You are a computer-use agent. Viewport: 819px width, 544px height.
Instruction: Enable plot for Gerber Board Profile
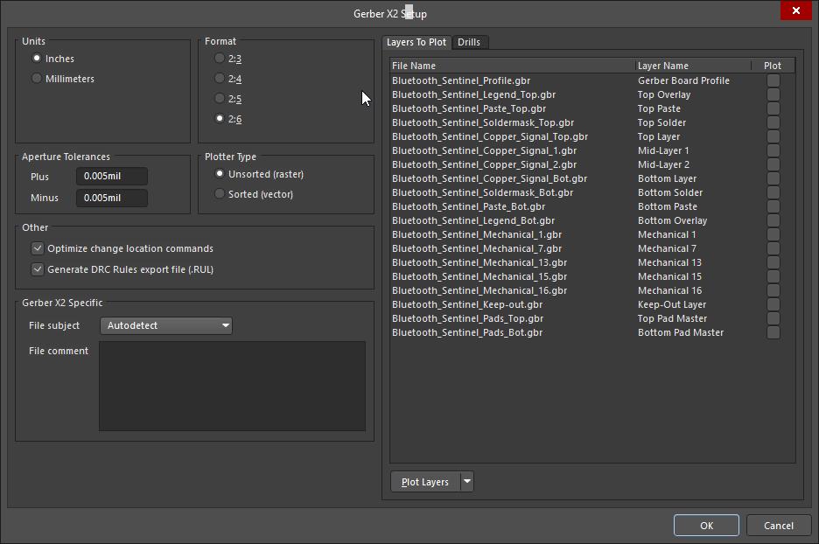click(x=773, y=80)
